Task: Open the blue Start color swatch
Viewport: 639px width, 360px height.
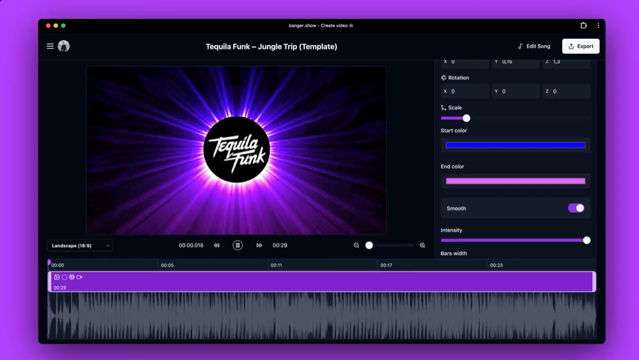Action: point(515,145)
